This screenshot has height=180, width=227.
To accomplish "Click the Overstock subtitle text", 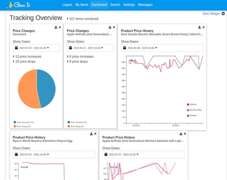I will point(20,34).
